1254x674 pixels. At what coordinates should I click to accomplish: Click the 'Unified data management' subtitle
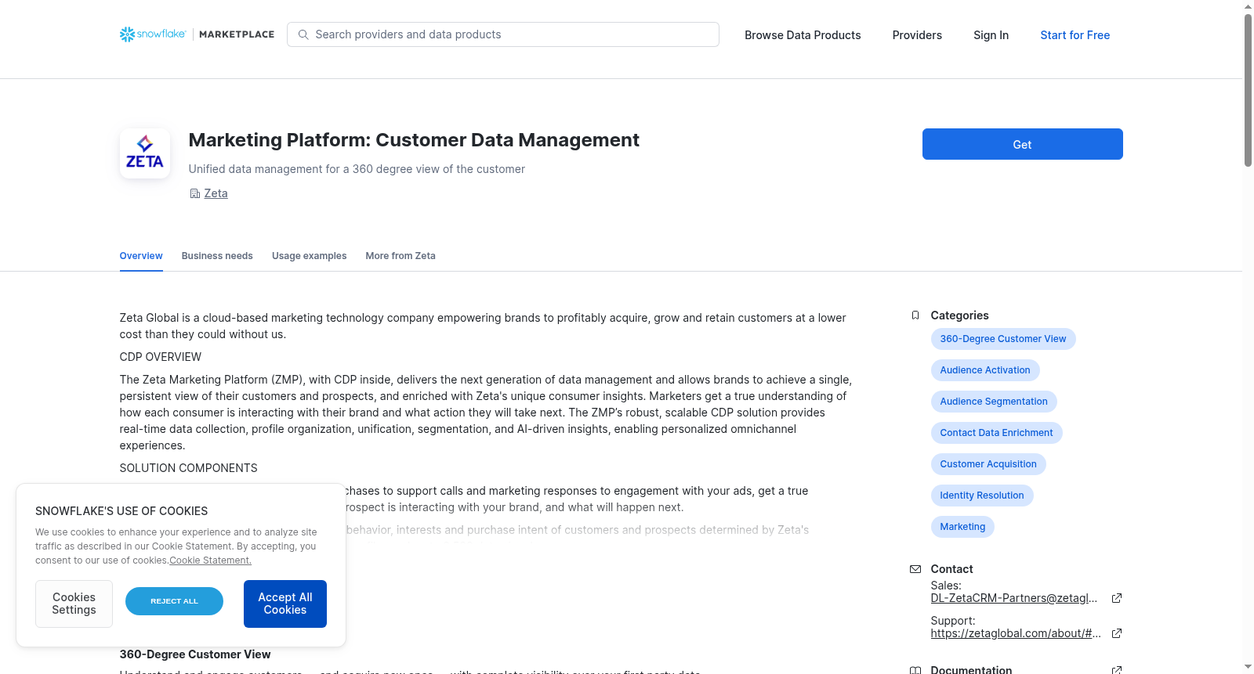[x=357, y=169]
